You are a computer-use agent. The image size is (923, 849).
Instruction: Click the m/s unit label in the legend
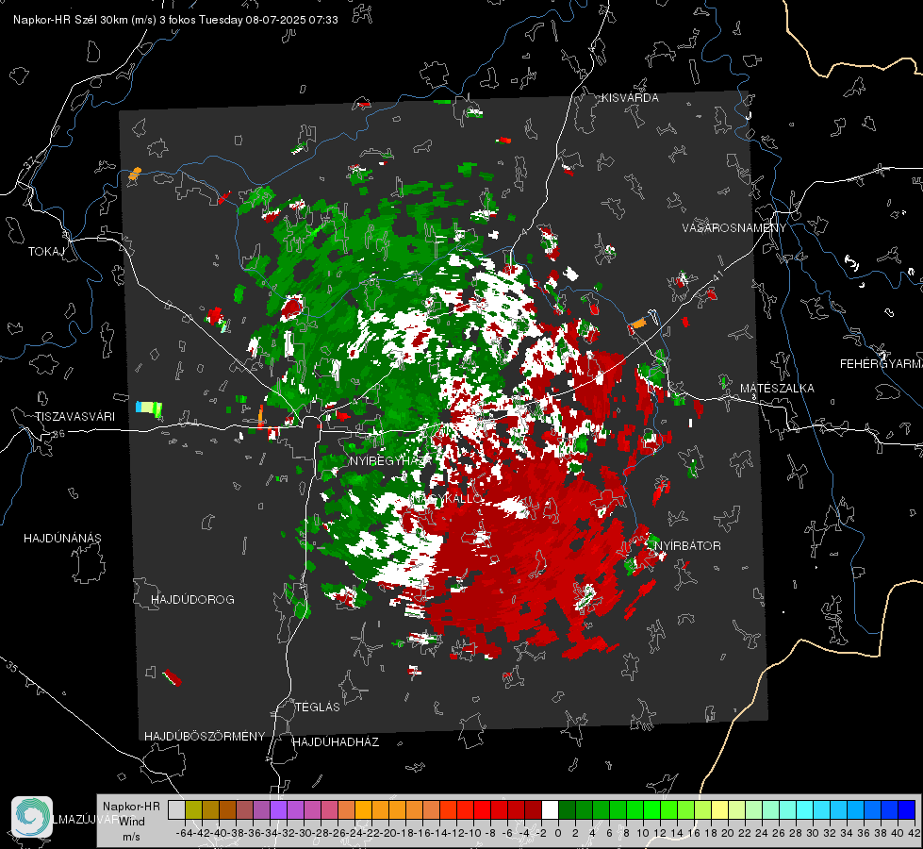(131, 837)
